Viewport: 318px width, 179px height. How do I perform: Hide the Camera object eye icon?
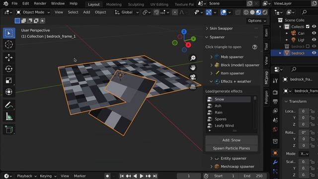[x=314, y=33]
